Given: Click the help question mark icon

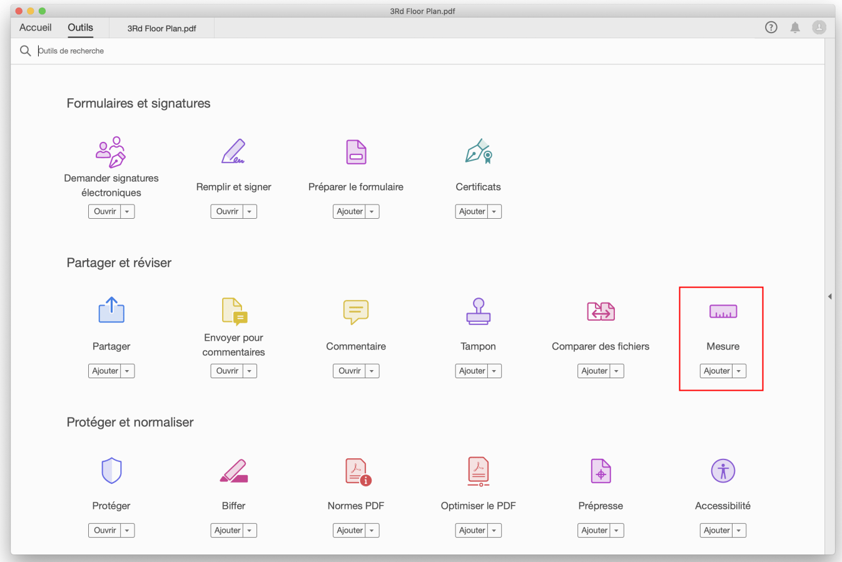Looking at the screenshot, I should pyautogui.click(x=771, y=28).
